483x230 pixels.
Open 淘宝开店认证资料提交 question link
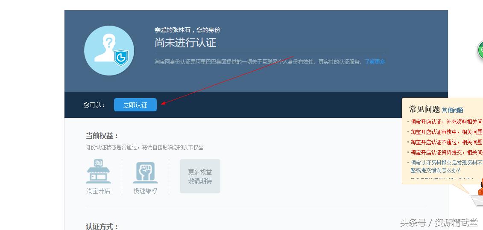pos(447,152)
